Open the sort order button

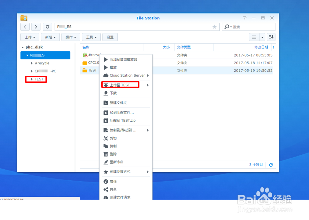(x=271, y=37)
